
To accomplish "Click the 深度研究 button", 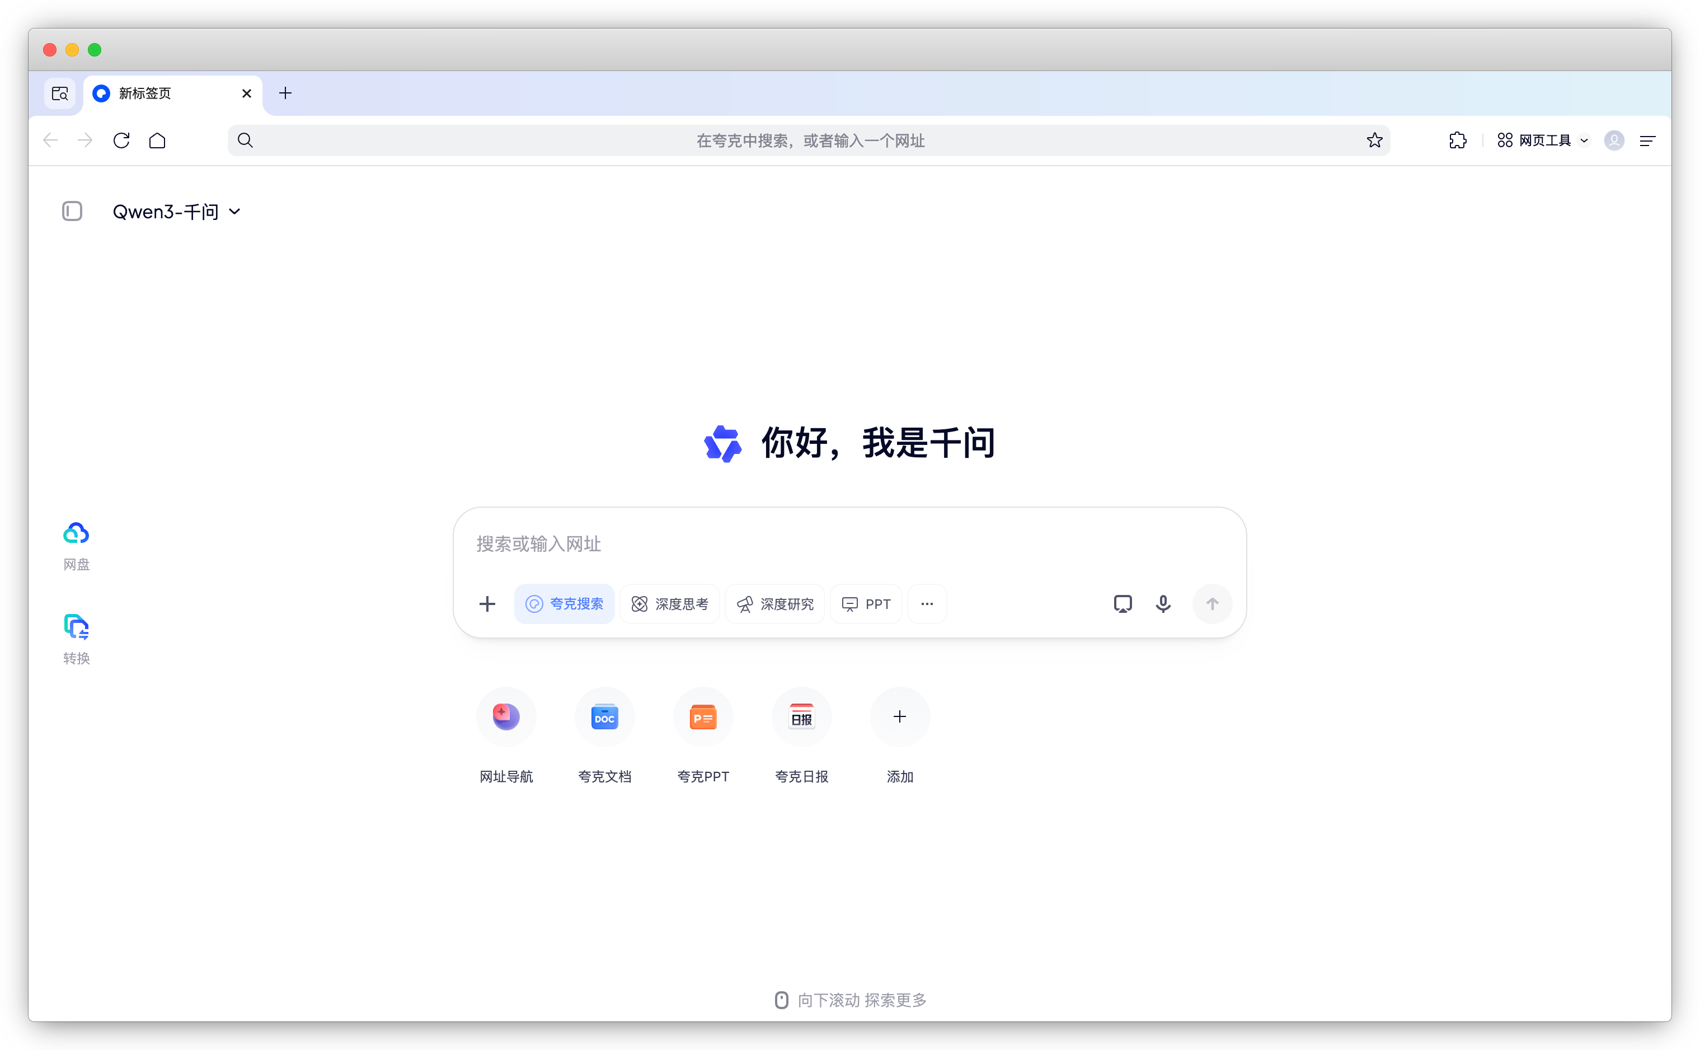I will coord(774,604).
